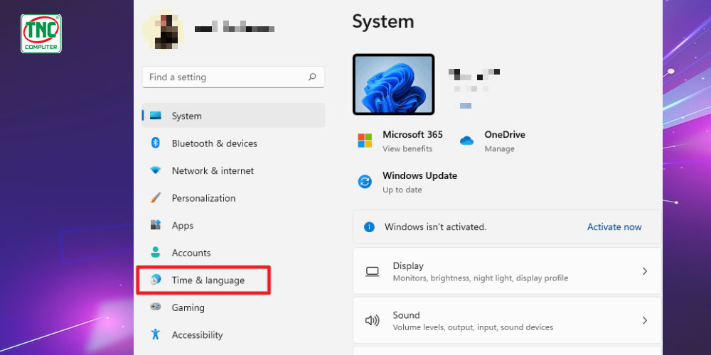Open Time & language settings
711x355 pixels.
click(x=208, y=280)
